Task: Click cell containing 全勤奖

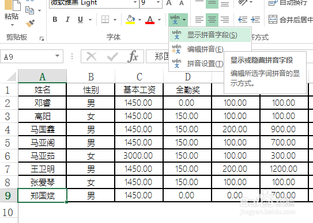Action: (187, 90)
